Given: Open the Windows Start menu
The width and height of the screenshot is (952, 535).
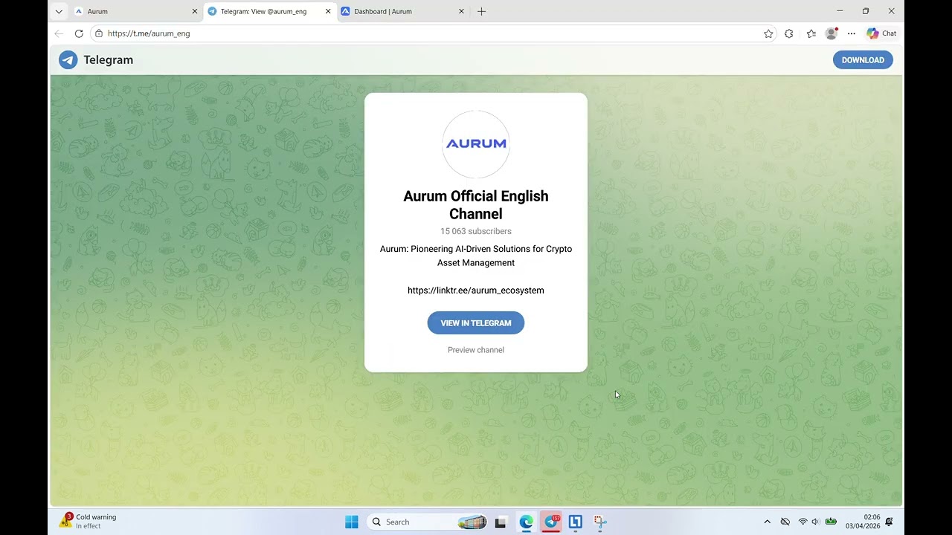Looking at the screenshot, I should 352,522.
